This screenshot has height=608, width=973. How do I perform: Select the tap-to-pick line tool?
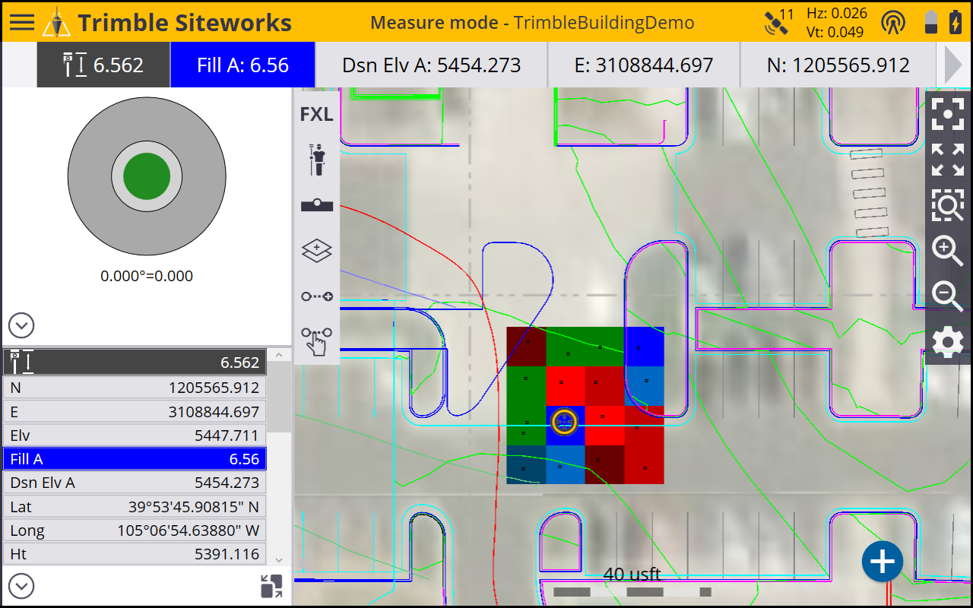317,340
